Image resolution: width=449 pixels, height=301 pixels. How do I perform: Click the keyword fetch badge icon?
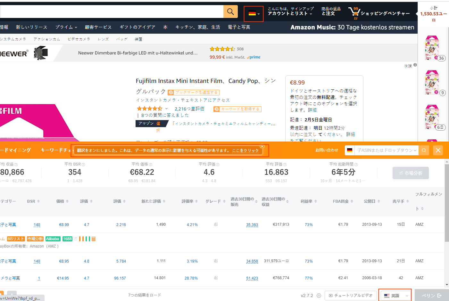click(217, 109)
